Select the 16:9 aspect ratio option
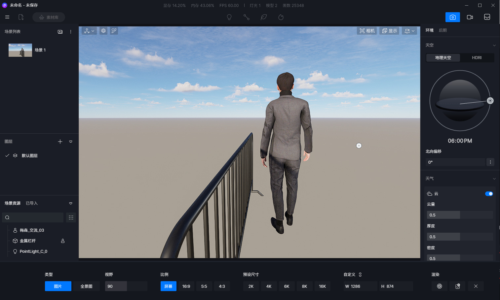 point(186,286)
